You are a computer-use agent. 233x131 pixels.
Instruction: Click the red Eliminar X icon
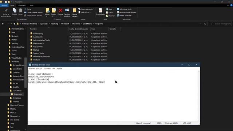coord(60,11)
